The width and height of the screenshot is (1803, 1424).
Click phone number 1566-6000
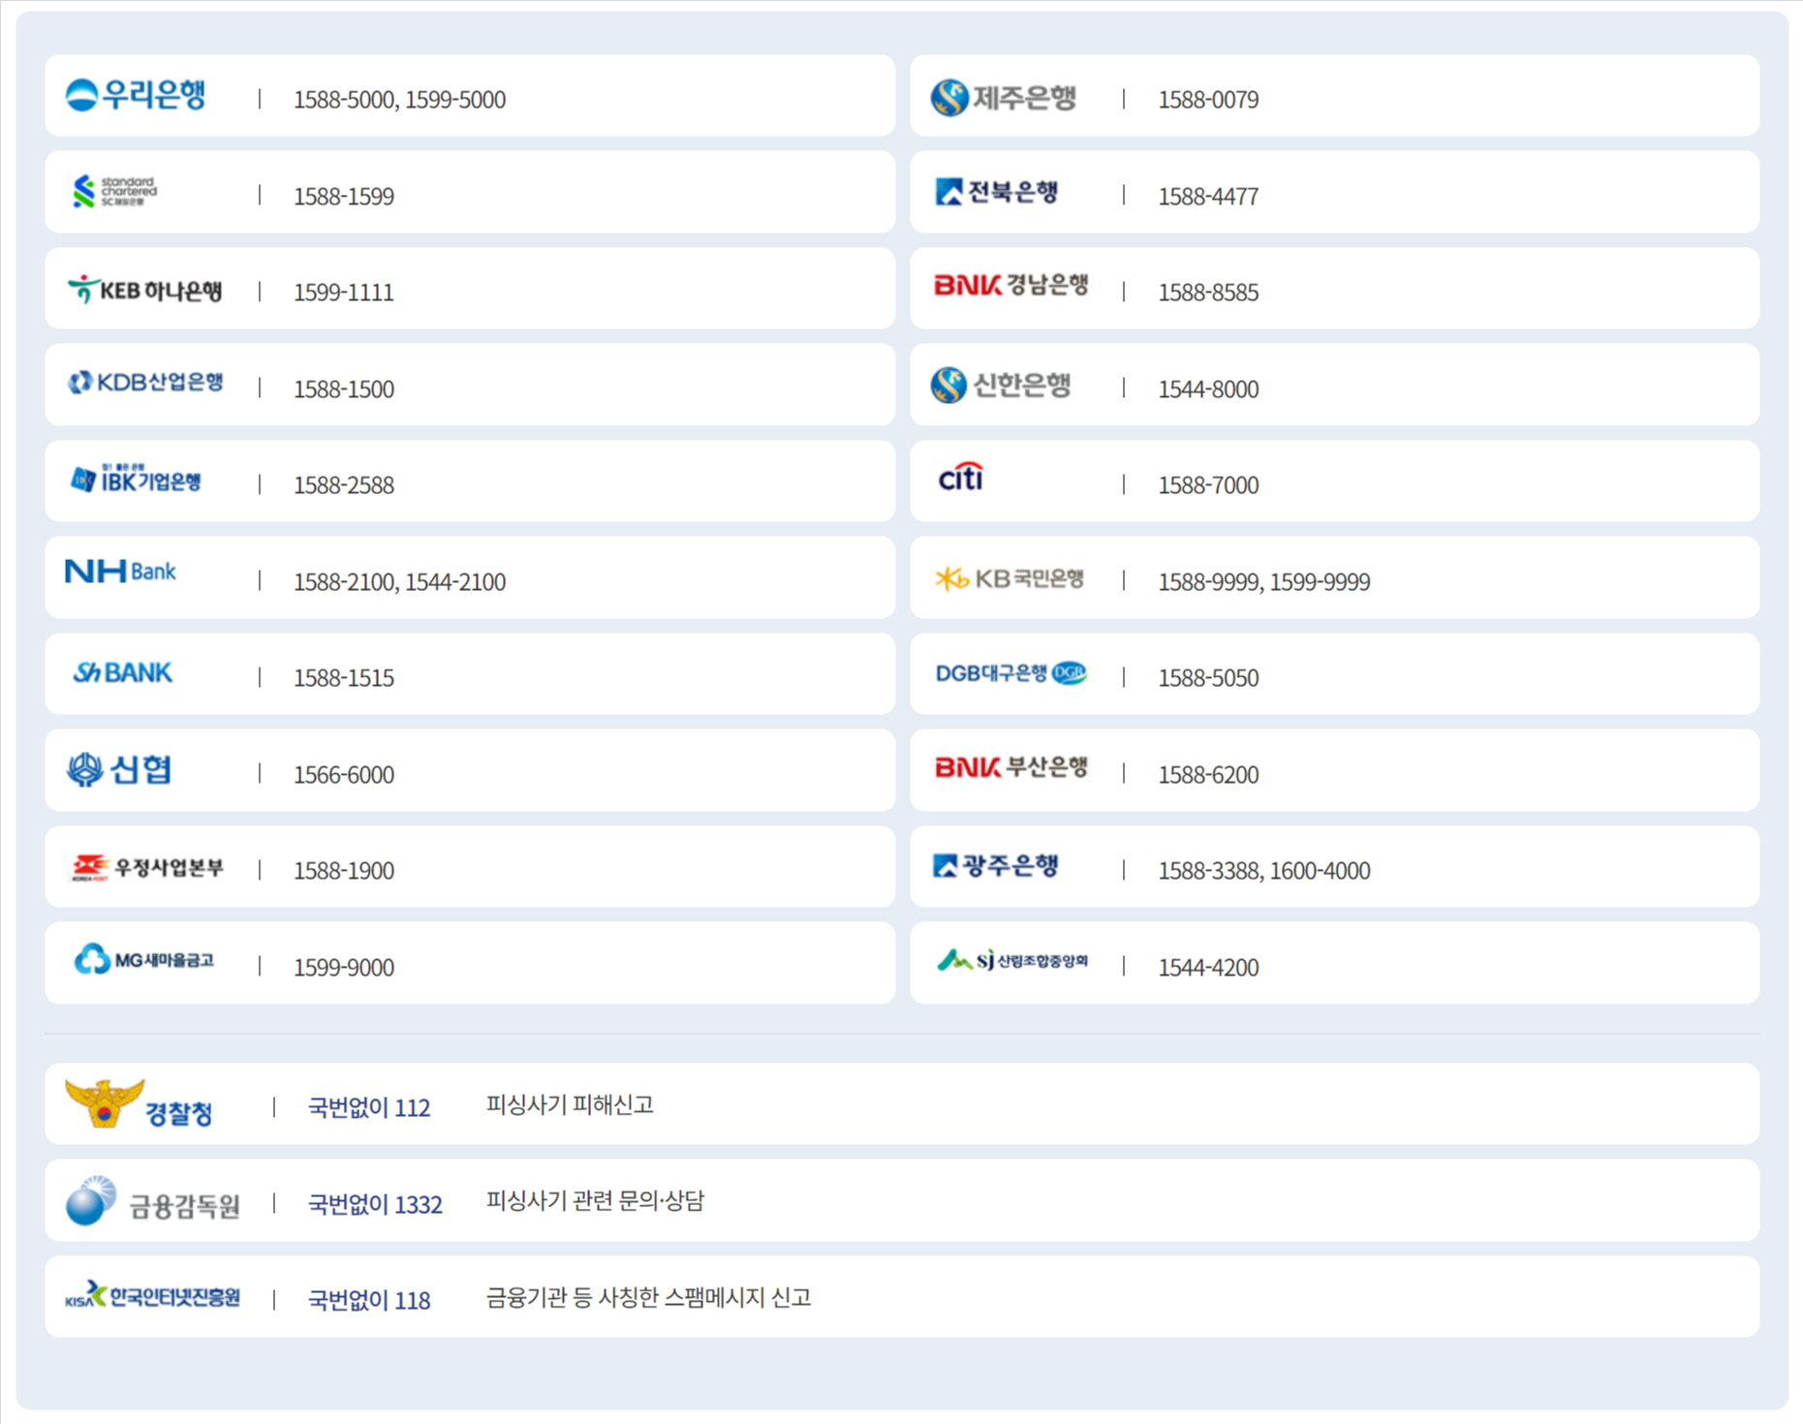(x=344, y=775)
